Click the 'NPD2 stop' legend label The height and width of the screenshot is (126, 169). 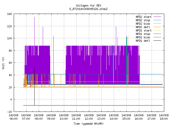coord(143,20)
